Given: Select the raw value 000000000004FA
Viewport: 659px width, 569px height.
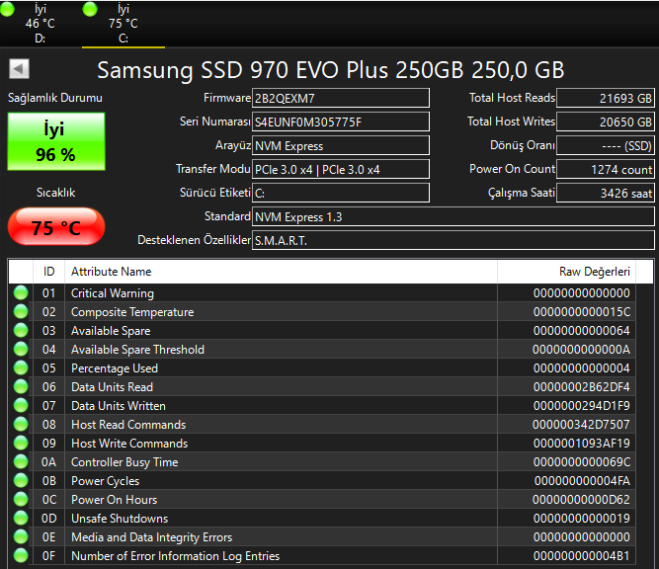Looking at the screenshot, I should tap(582, 481).
